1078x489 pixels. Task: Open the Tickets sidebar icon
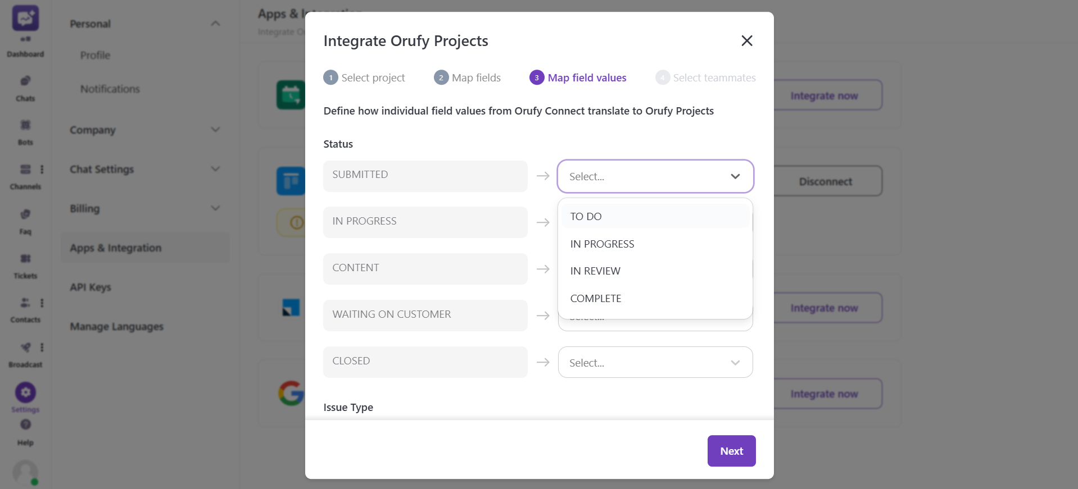(x=25, y=265)
